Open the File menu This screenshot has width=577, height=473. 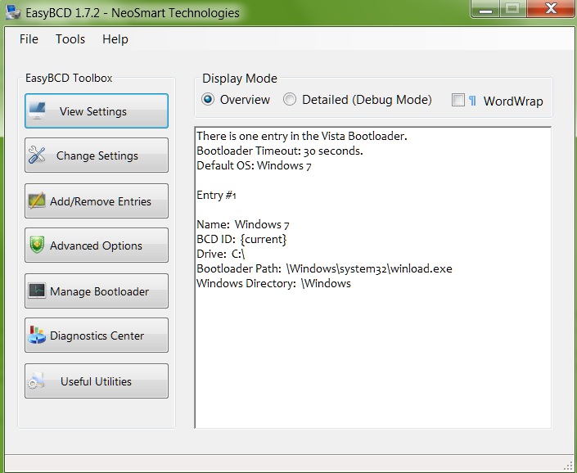[x=29, y=39]
